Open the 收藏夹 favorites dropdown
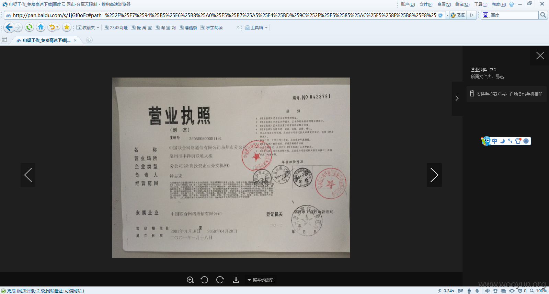The image size is (549, 294). 88,27
